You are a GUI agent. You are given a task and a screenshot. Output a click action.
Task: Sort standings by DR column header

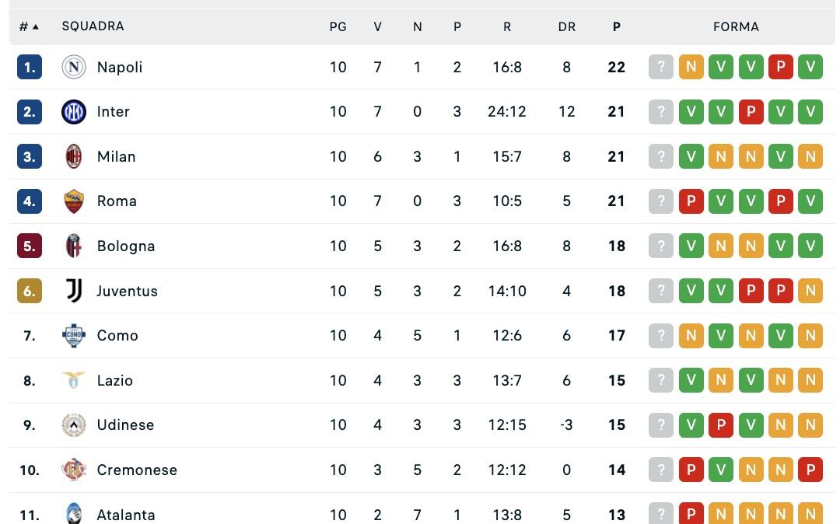(x=567, y=26)
